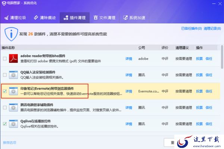This screenshot has height=149, width=224.
Task: View 详情 for QQ输入法安装检测插件
Action: coord(129,75)
